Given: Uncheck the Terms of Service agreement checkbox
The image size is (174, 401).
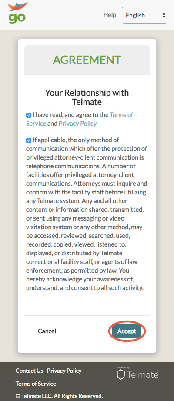Looking at the screenshot, I should (29, 115).
